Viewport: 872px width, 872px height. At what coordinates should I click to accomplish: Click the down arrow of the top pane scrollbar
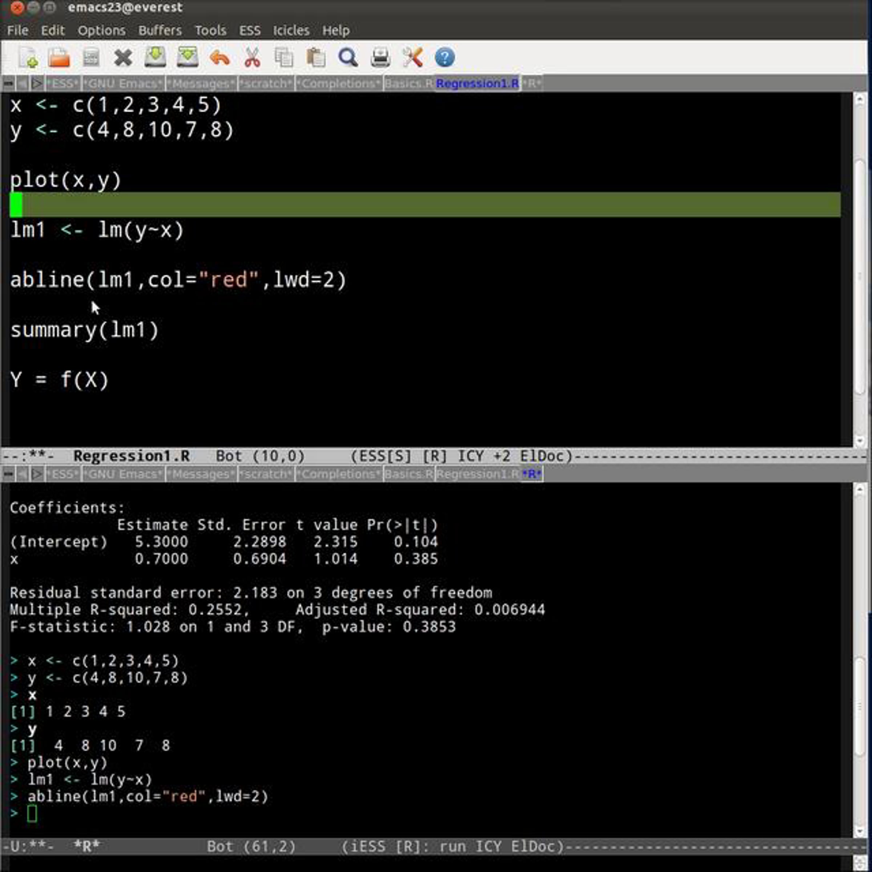coord(859,440)
